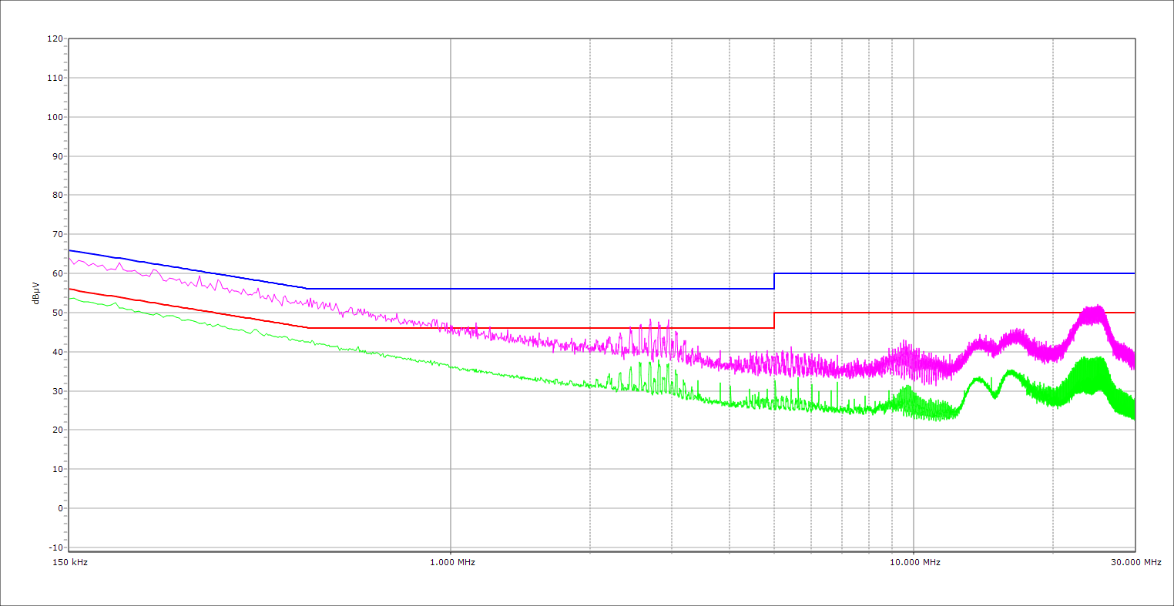Select the 0 value on the y-axis
Viewport: 1174px width, 606px height.
pos(59,508)
